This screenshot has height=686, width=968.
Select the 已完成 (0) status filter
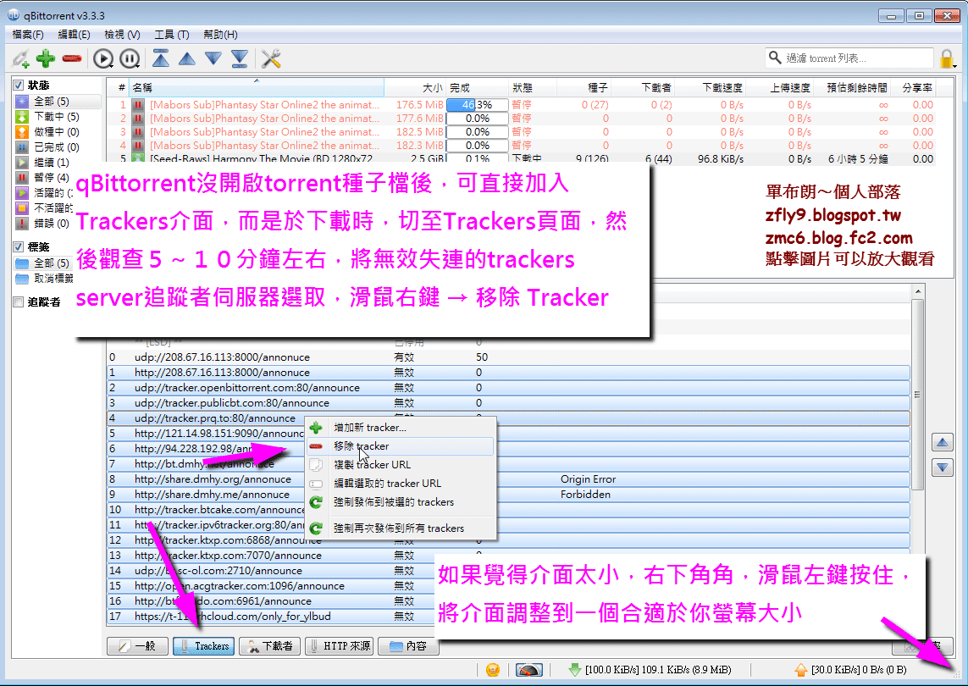coord(58,147)
